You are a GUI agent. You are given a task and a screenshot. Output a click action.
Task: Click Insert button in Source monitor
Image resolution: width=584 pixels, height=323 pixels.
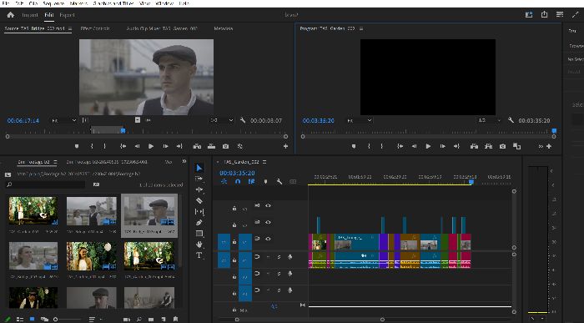(197, 146)
